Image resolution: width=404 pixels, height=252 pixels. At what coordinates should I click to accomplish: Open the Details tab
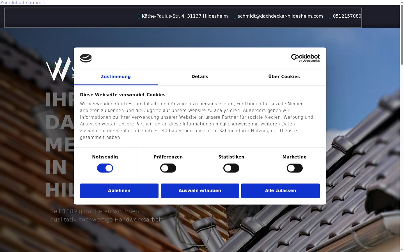point(200,77)
